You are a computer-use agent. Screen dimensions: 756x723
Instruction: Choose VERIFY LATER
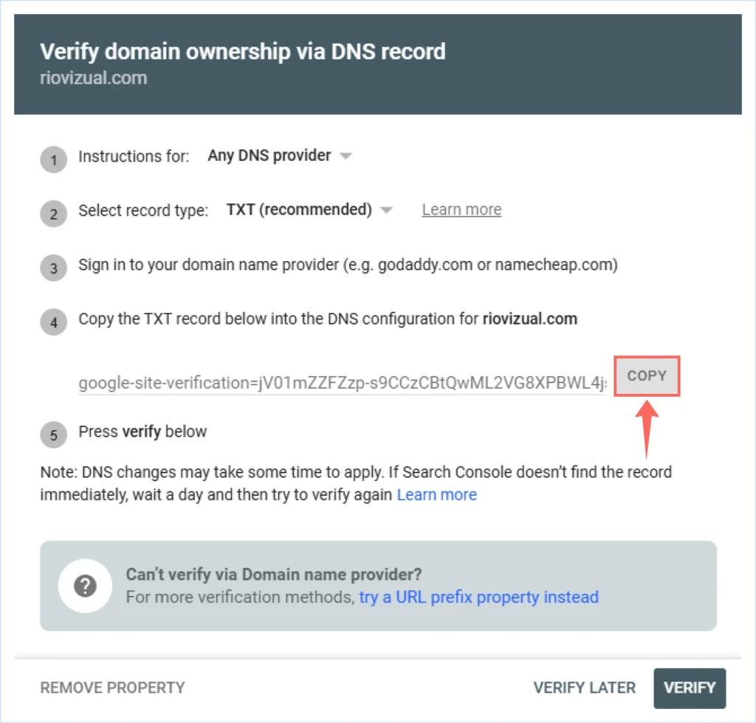584,688
